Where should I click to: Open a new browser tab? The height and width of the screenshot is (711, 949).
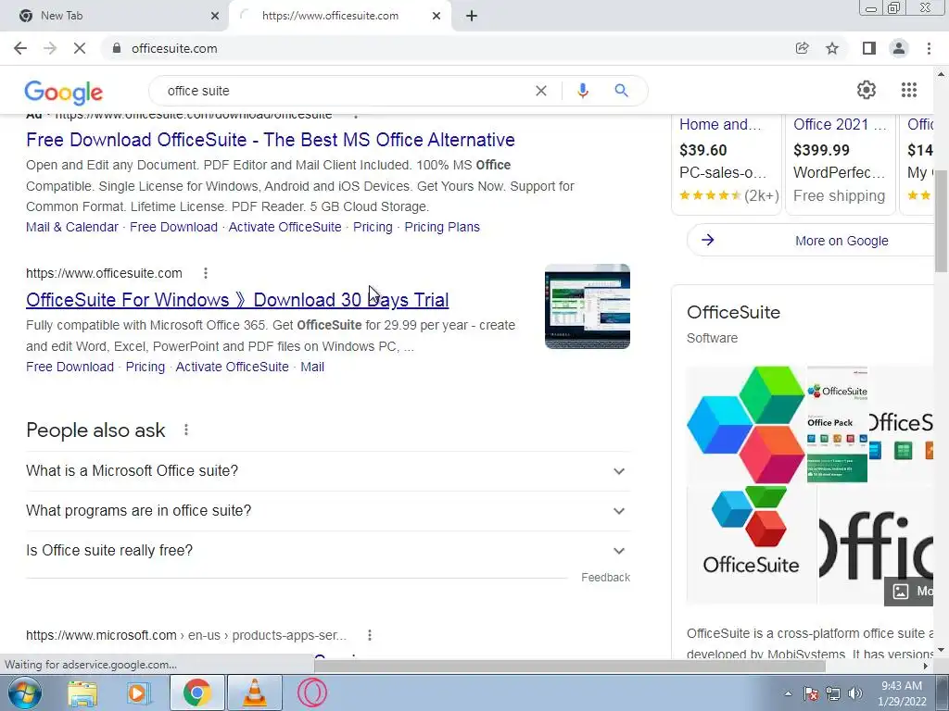(x=472, y=16)
